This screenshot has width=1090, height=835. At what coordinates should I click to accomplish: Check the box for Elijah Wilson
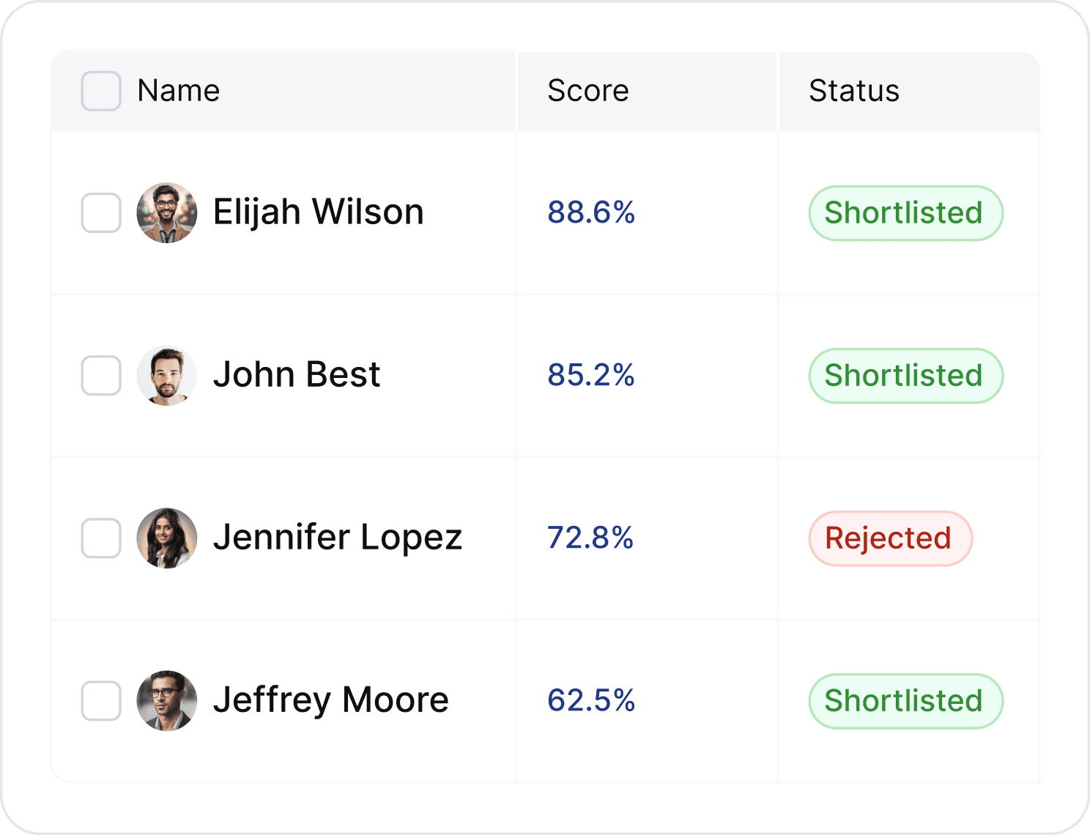[101, 212]
